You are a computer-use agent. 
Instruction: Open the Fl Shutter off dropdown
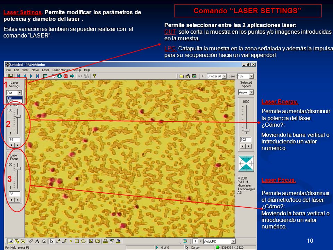(x=224, y=76)
